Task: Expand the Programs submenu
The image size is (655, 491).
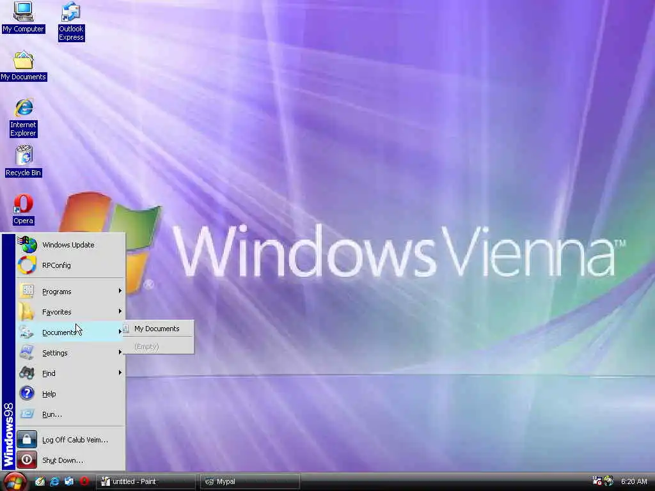Action: click(70, 292)
